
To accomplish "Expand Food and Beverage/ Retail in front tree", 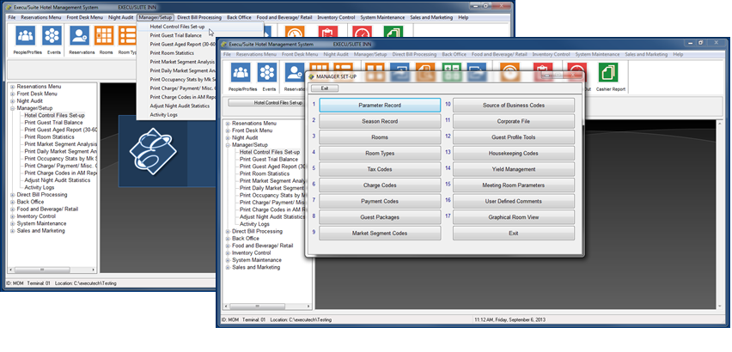I will point(228,246).
